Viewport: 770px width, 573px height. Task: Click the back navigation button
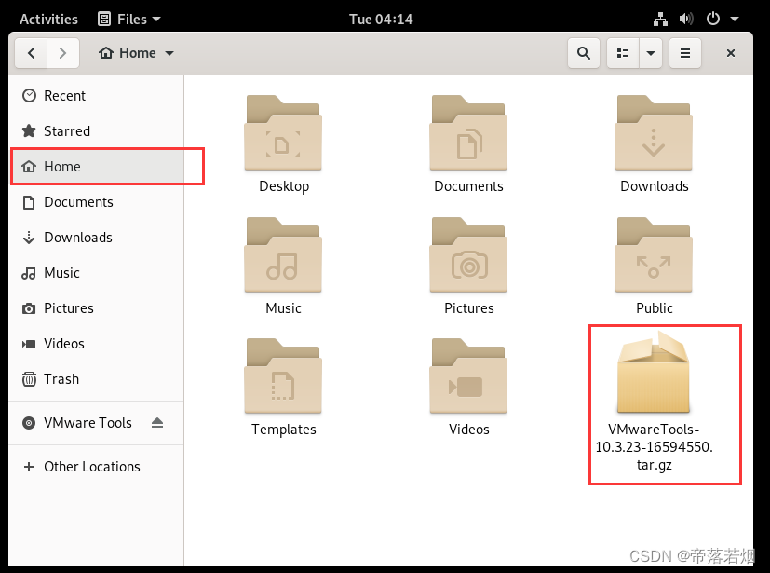point(32,53)
